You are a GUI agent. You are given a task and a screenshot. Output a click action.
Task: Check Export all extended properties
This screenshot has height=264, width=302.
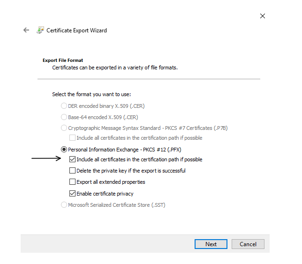tap(73, 182)
